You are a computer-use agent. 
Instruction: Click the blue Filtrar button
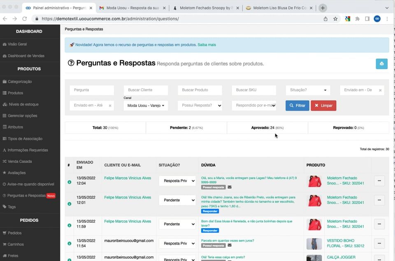[x=297, y=105]
